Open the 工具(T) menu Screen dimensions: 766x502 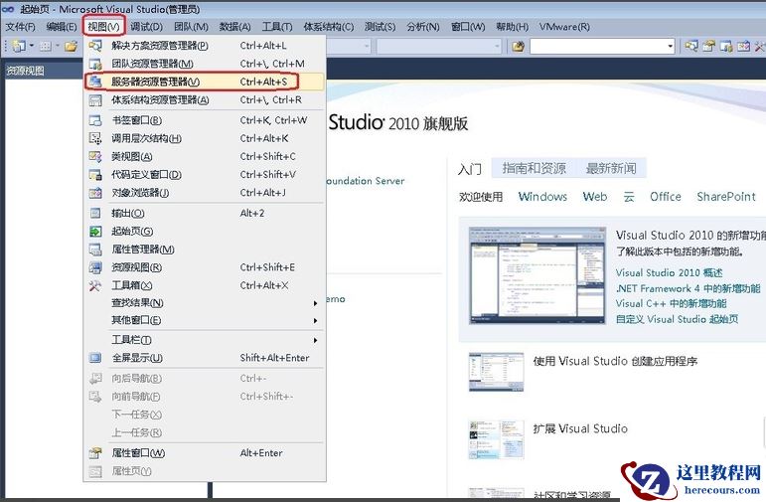click(x=277, y=27)
